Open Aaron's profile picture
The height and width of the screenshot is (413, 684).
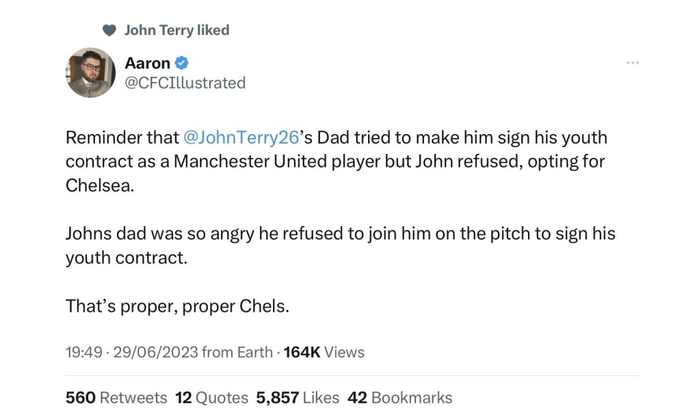[90, 72]
